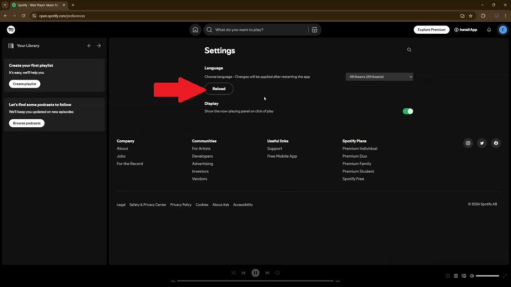Open the Queue icon
Screen dimensions: 511x287
click(456, 276)
